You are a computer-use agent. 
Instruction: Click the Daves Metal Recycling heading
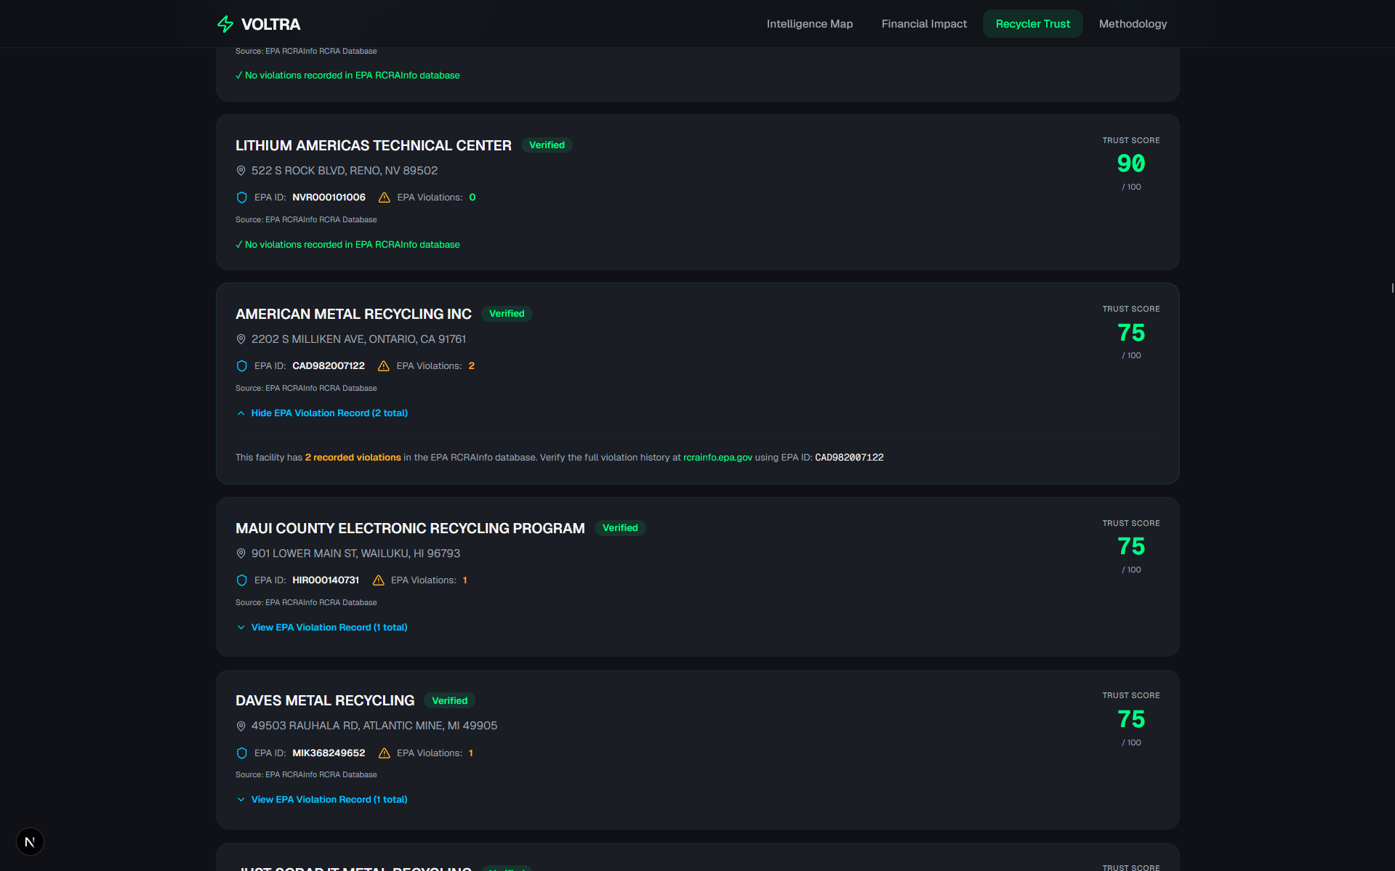pyautogui.click(x=325, y=700)
